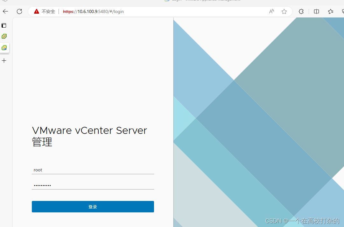
Task: Open the not-secure warning triangle icon
Action: click(36, 11)
